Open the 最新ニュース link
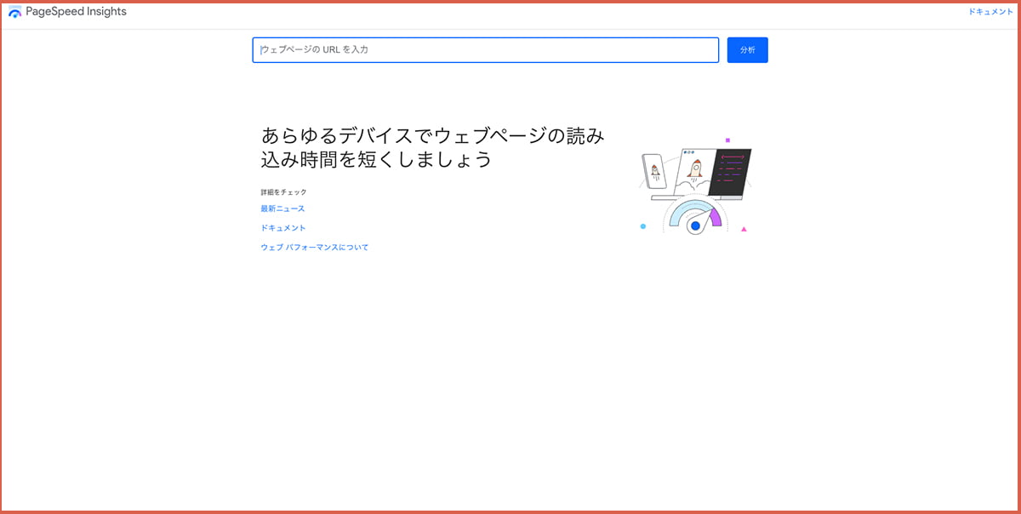 click(x=282, y=208)
